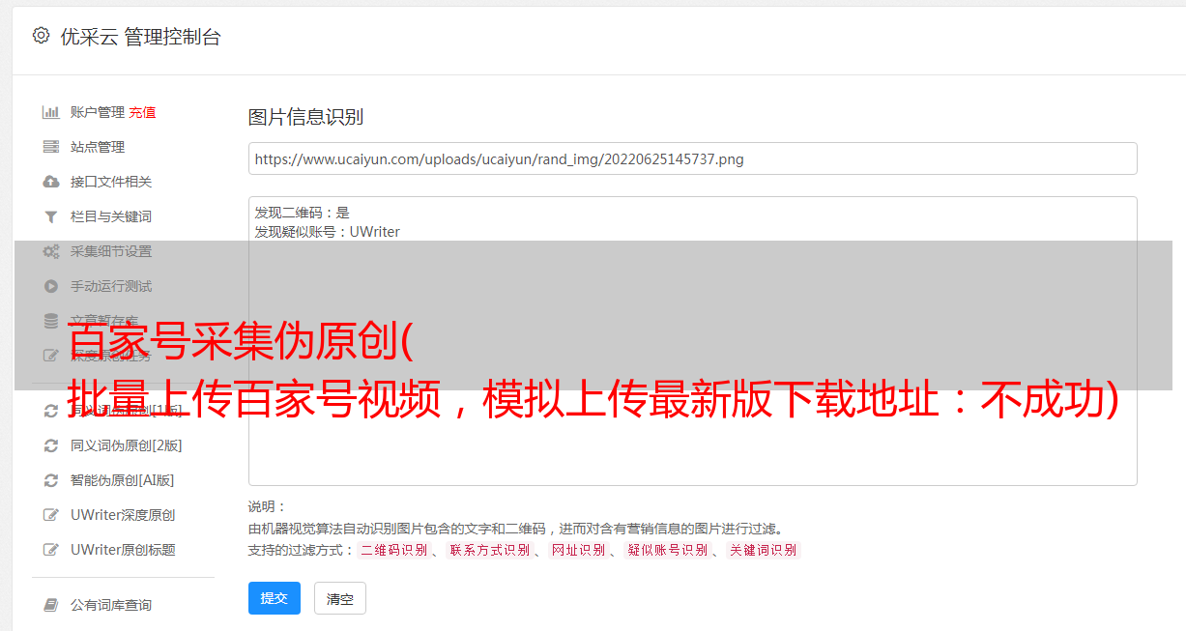Click the 关键词识别 tag
Viewport: 1186px width, 631px height.
pos(764,550)
